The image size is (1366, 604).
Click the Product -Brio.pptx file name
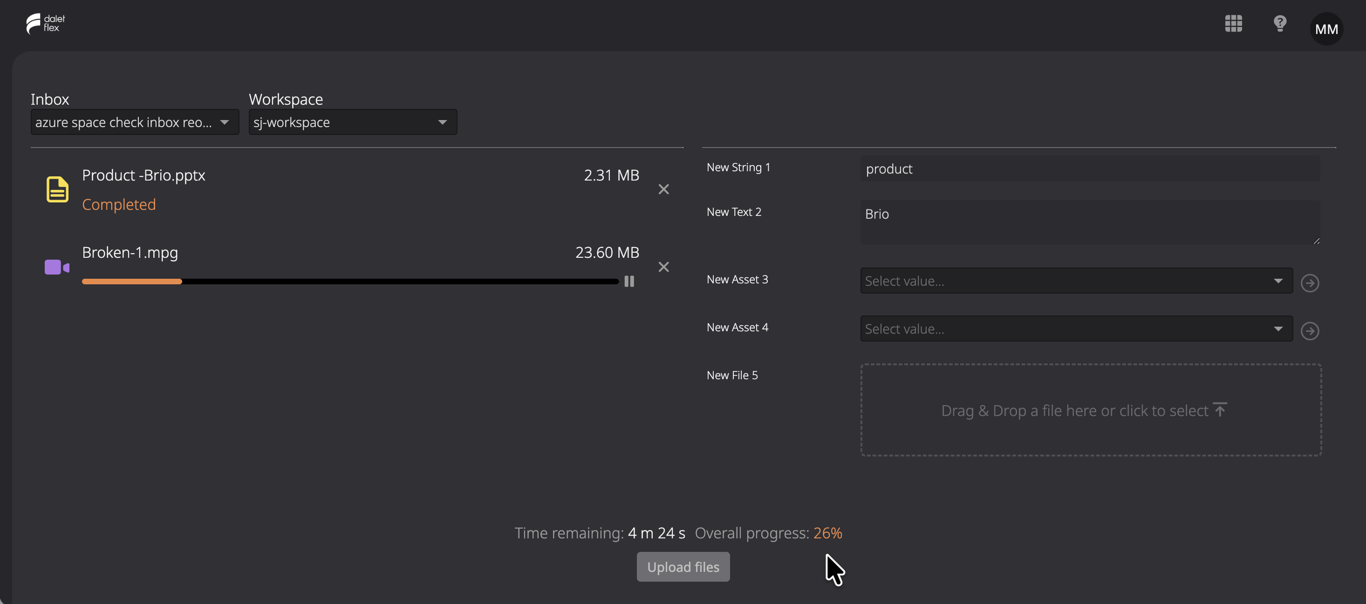click(x=143, y=175)
